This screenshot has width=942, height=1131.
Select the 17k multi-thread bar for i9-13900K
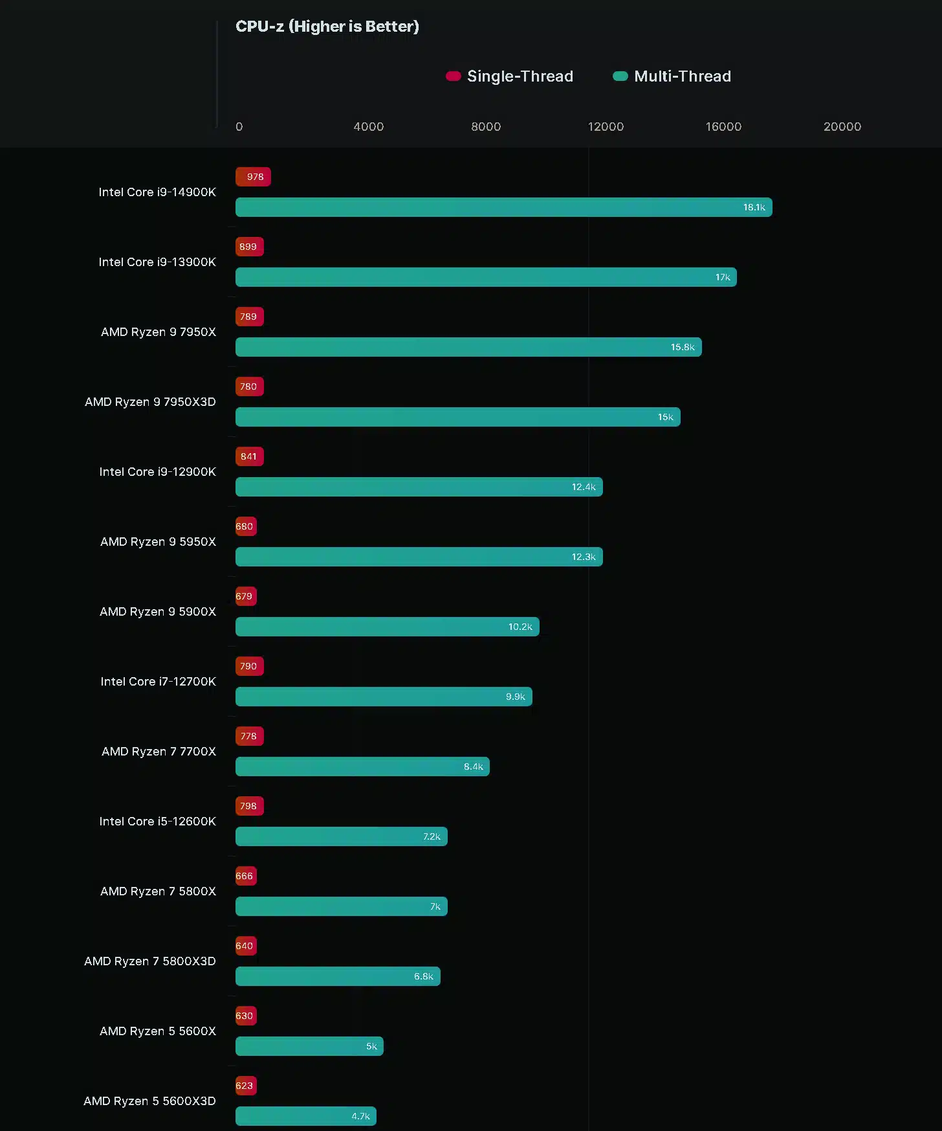point(485,277)
